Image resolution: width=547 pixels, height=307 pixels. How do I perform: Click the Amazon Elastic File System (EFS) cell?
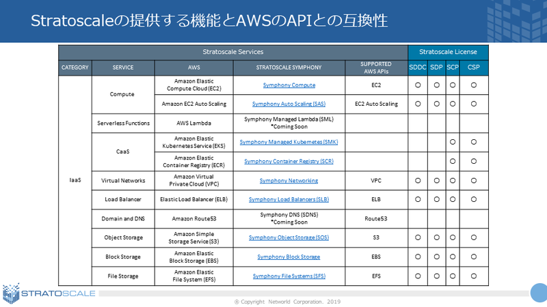point(194,276)
